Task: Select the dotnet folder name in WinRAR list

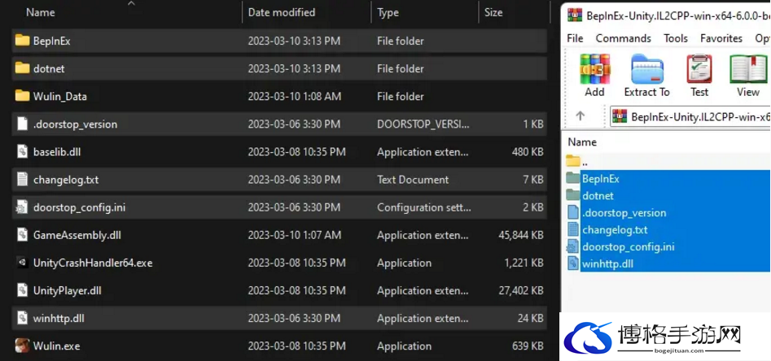Action: (x=598, y=195)
